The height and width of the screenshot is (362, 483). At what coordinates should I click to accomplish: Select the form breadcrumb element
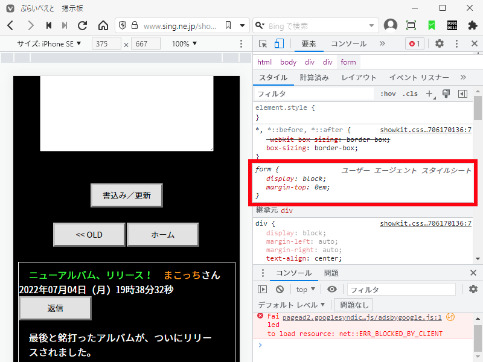[x=348, y=62]
